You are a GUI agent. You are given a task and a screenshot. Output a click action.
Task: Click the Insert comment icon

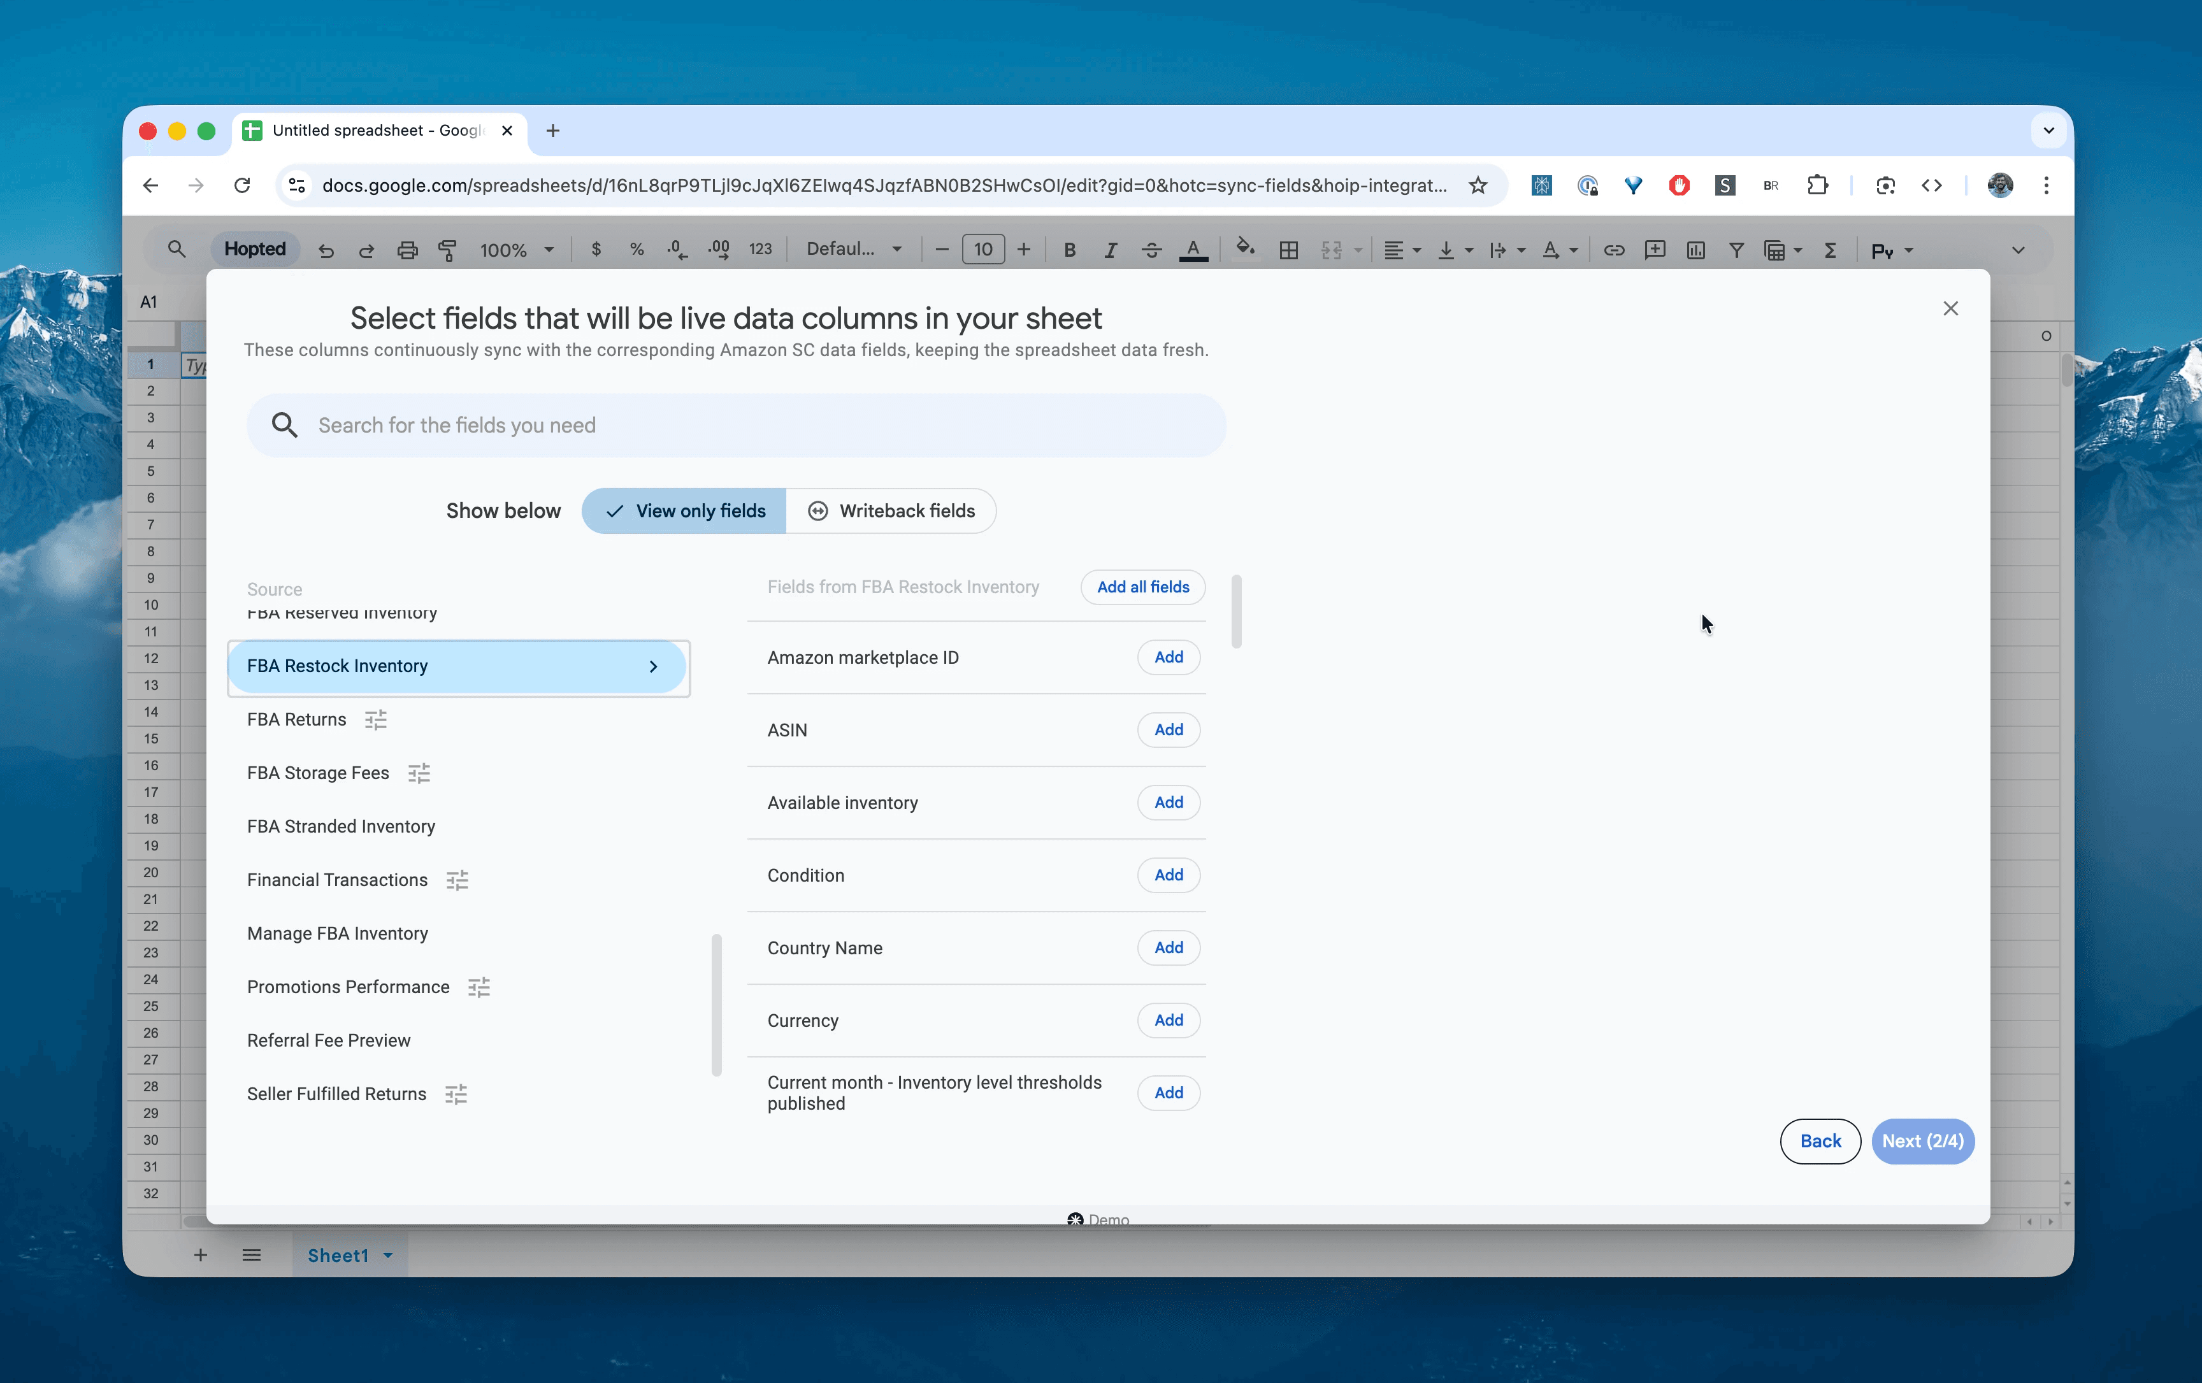(1654, 250)
